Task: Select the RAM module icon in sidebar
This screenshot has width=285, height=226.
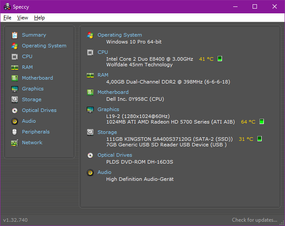Action: pyautogui.click(x=15, y=67)
